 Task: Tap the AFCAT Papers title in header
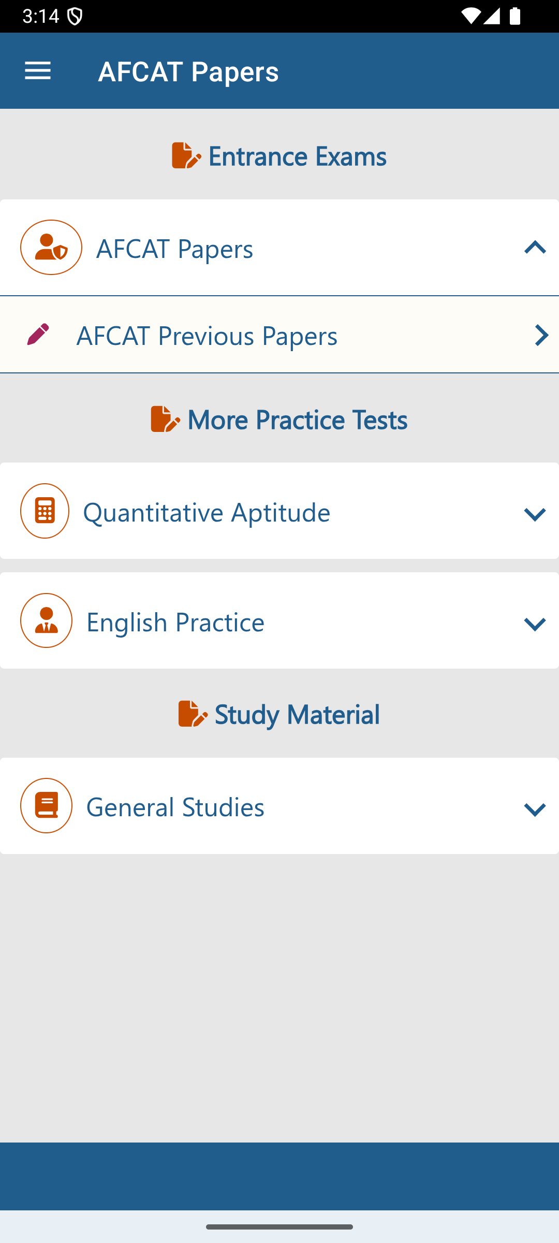click(188, 71)
